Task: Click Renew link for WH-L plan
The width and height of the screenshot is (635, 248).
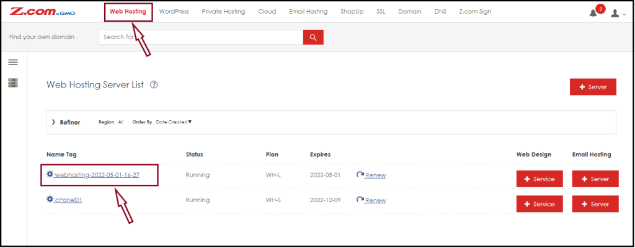Action: tap(375, 175)
